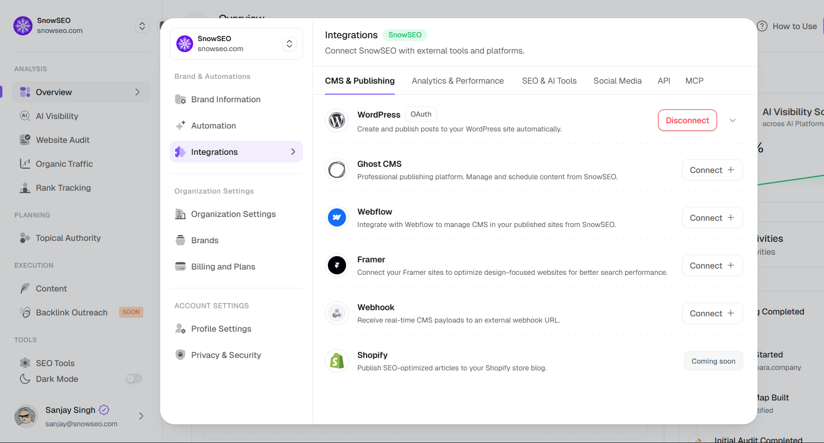Click the Topical Authority icon
This screenshot has height=443, width=824.
pyautogui.click(x=25, y=238)
